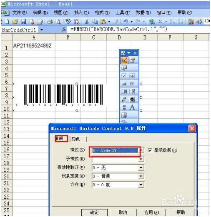Select the Image control tool

click(x=124, y=115)
